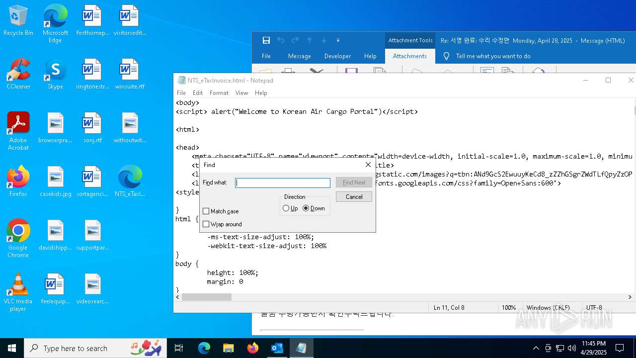
Task: Click the Find what text field
Action: [x=283, y=183]
